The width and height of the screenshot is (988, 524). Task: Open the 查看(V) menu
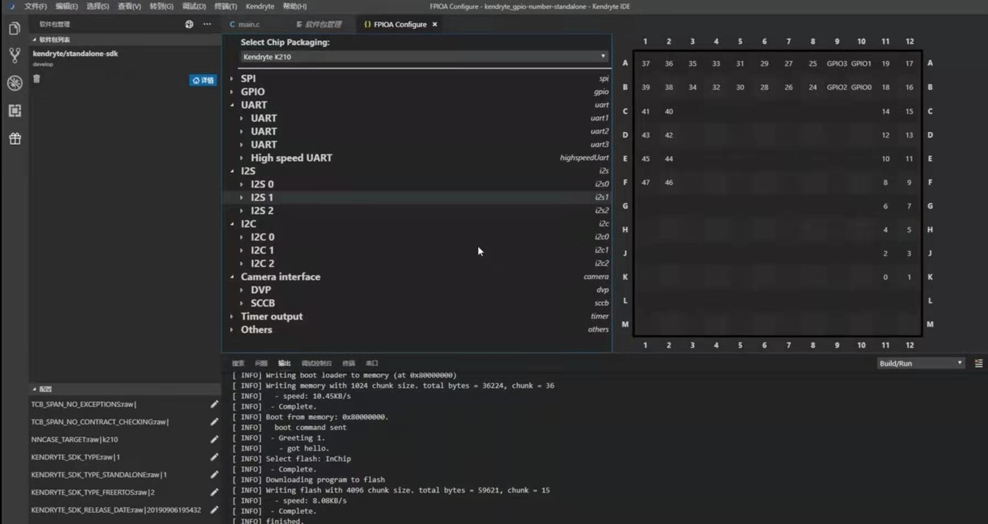point(129,7)
